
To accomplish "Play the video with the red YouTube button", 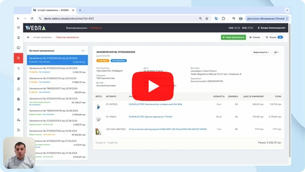I will (152, 86).
